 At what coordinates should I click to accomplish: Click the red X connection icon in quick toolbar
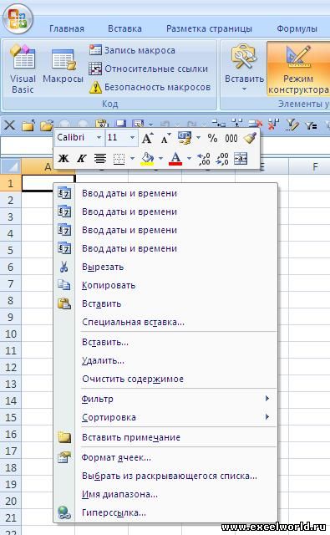[x=273, y=125]
